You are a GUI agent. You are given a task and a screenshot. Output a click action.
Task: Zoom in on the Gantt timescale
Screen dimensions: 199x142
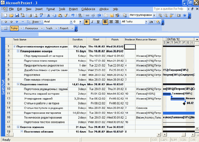coord(160,15)
